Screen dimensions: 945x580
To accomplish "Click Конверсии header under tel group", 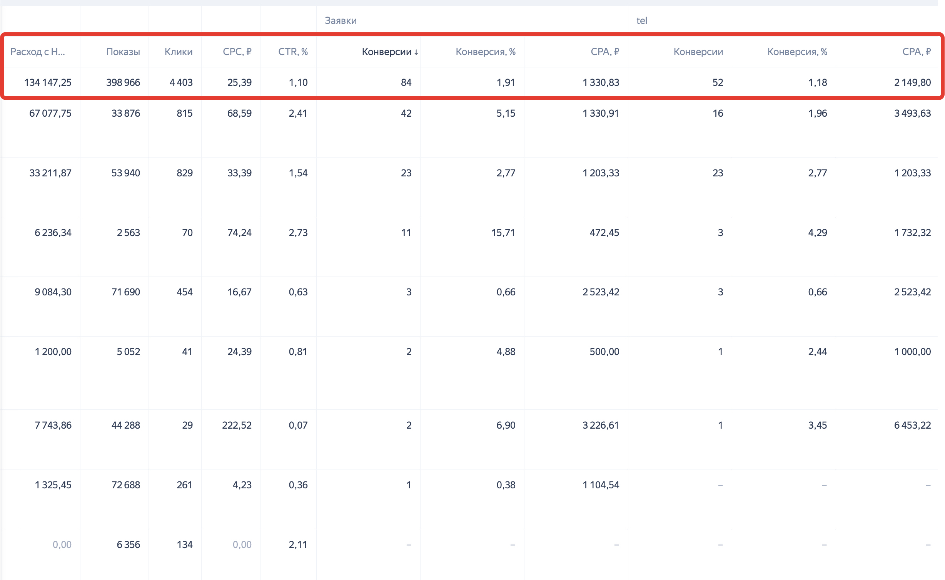I will pyautogui.click(x=698, y=52).
